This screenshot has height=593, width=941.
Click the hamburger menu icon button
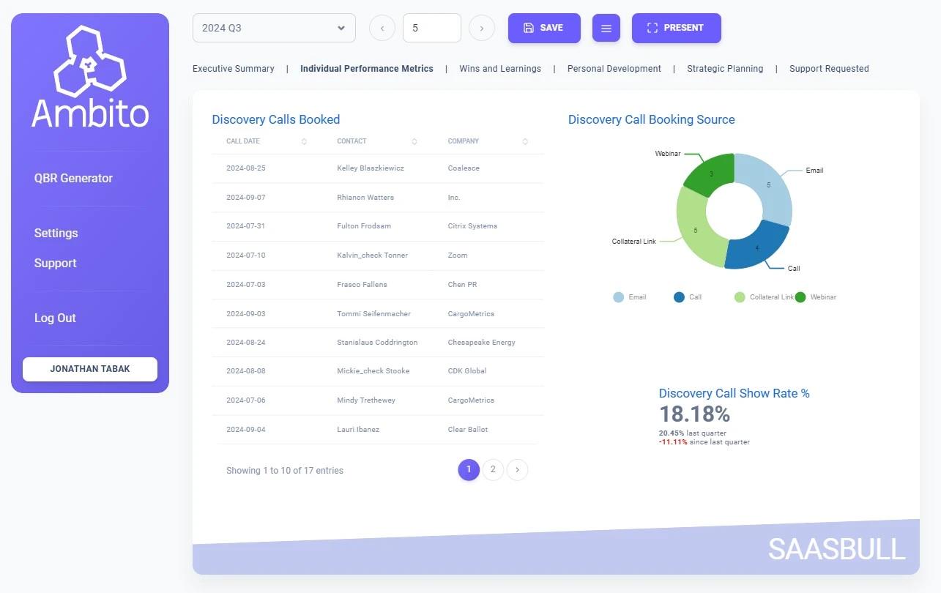point(606,28)
